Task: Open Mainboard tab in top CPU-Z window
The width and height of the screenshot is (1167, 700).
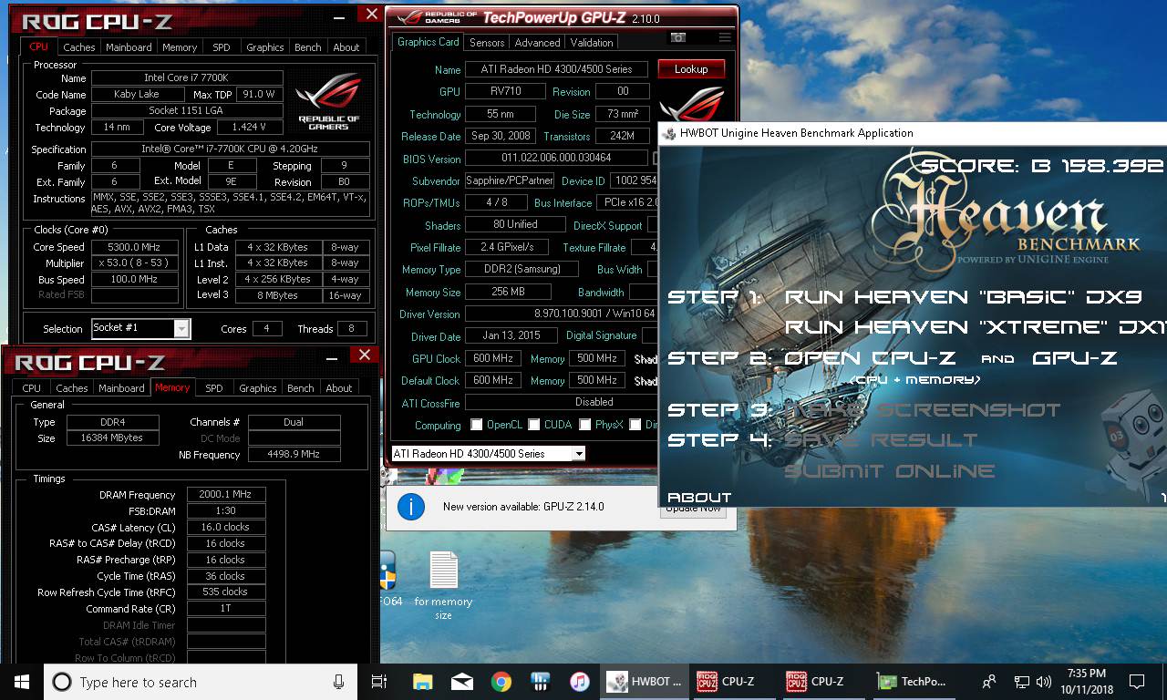Action: tap(129, 47)
